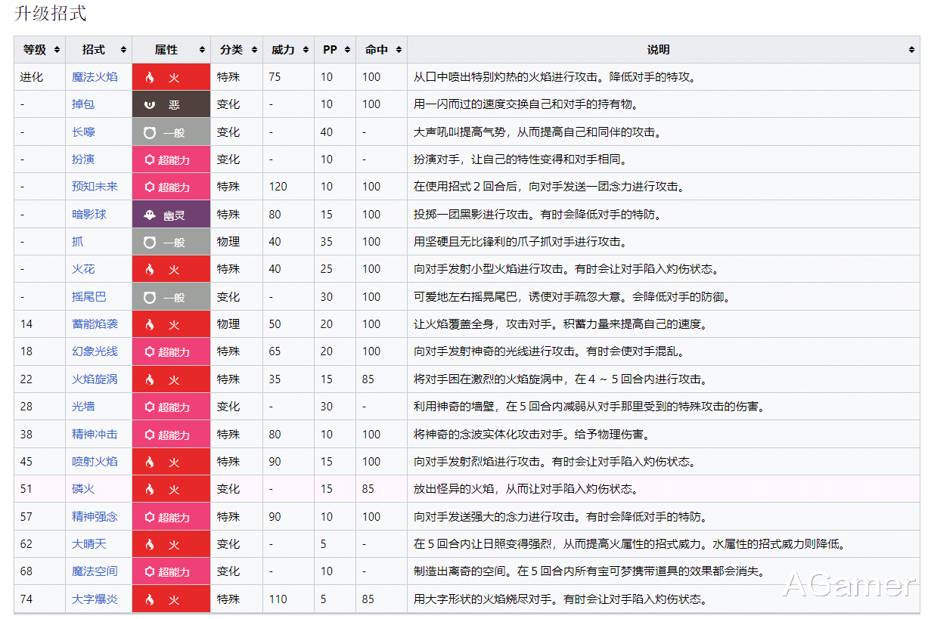Viewport: 931px width, 619px height.
Task: Open the 火花 move link
Action: 83,269
